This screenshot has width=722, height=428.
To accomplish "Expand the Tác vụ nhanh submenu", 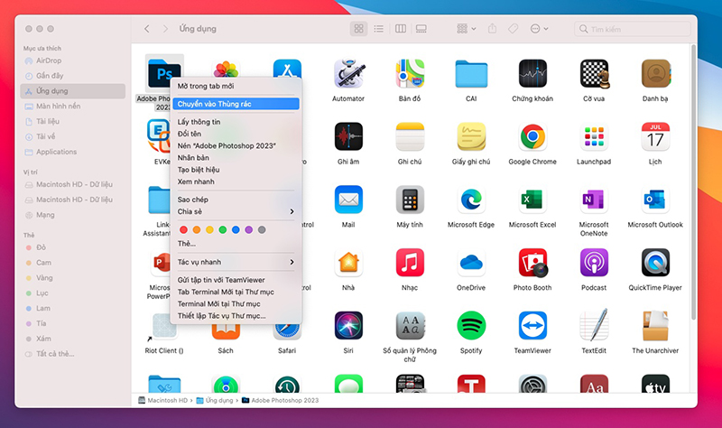I will click(x=236, y=262).
